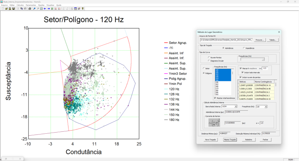Image resolution: width=299 pixels, height=161 pixels.
Task: Select the Impedância radio button
Action: click(x=244, y=48)
